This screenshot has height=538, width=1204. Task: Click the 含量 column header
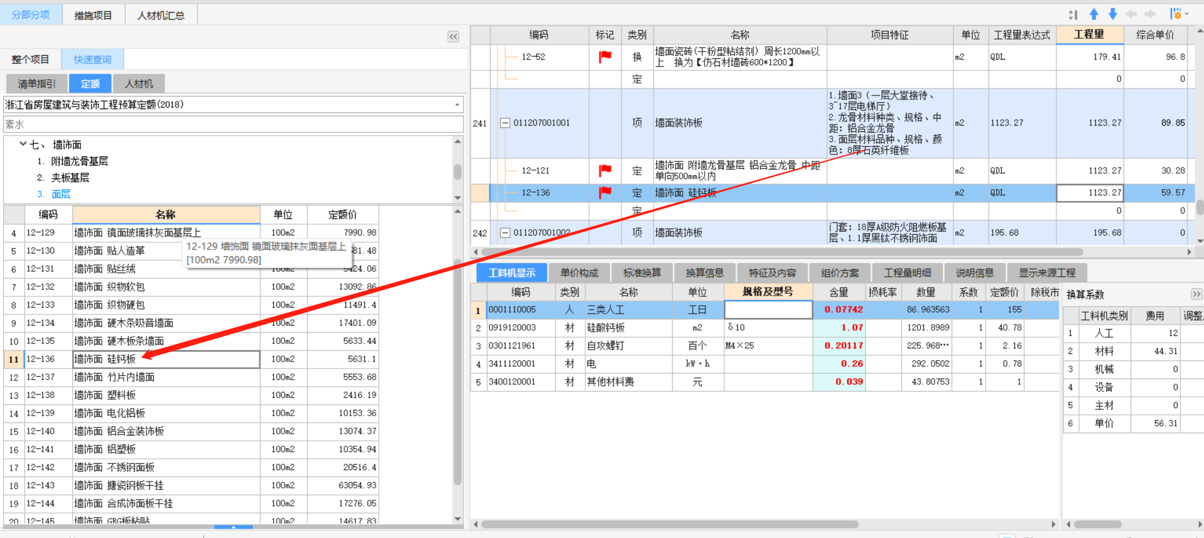(x=838, y=292)
